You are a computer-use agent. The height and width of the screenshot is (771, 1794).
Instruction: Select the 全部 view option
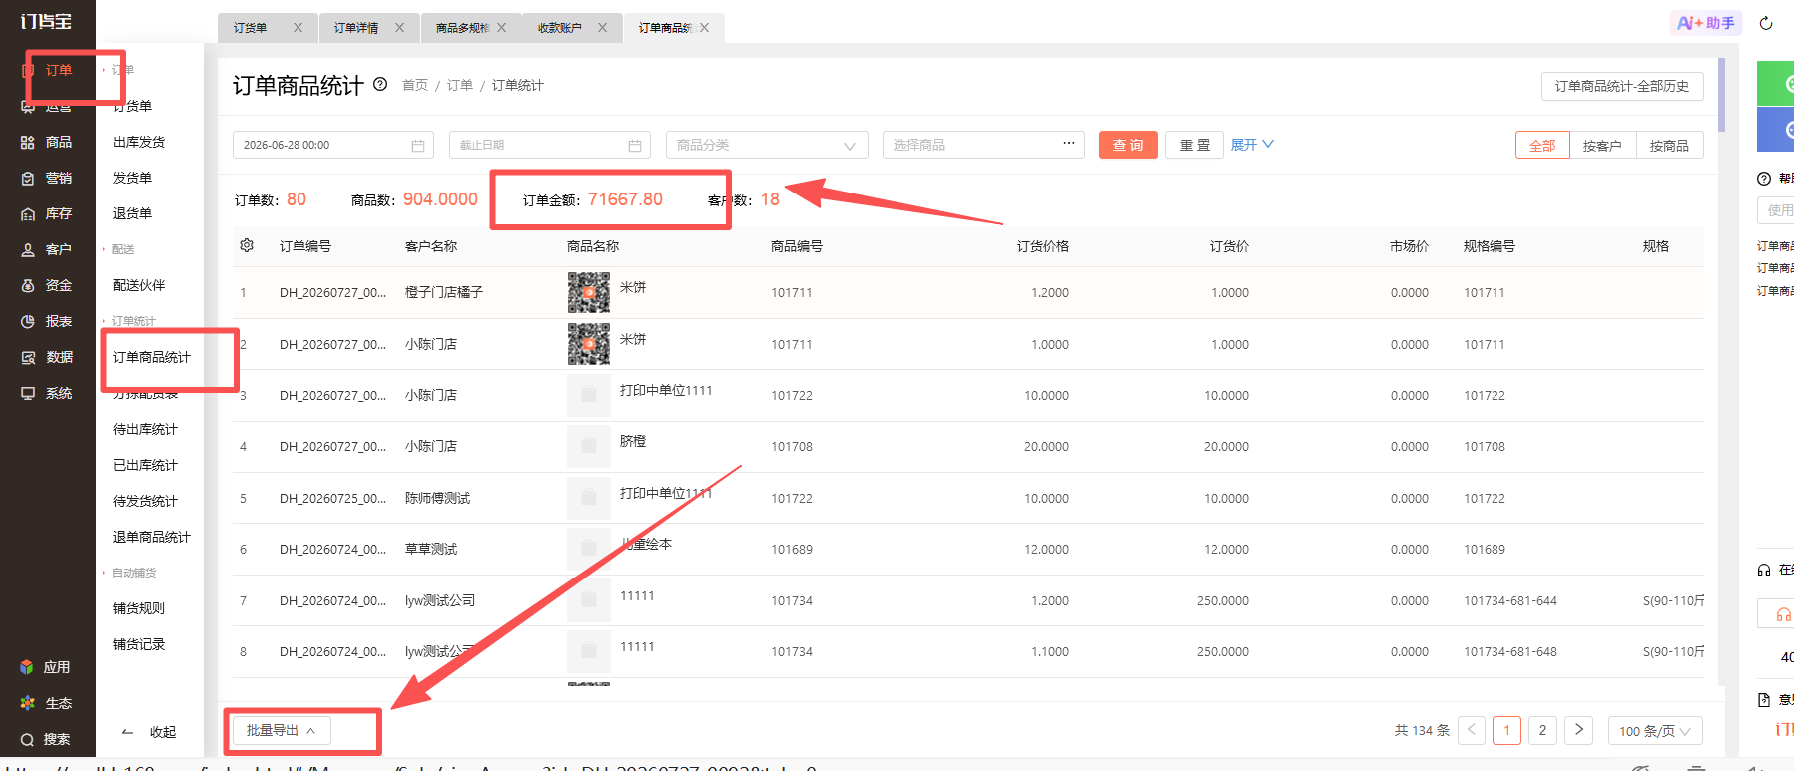click(1542, 145)
